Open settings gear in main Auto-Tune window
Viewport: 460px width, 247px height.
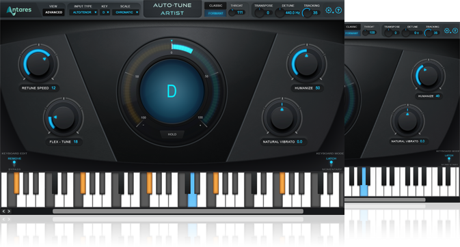click(x=329, y=10)
